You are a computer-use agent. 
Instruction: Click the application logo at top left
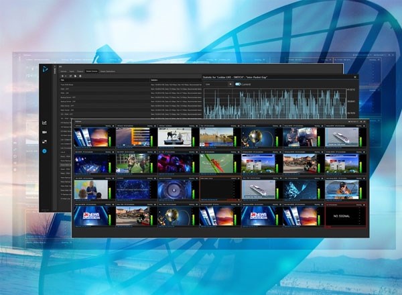(x=46, y=69)
